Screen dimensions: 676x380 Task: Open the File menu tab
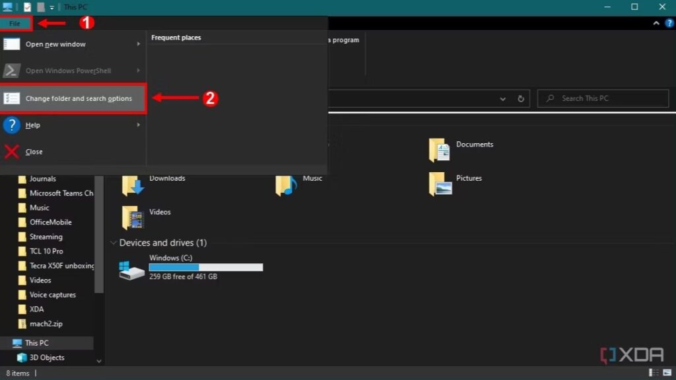15,23
